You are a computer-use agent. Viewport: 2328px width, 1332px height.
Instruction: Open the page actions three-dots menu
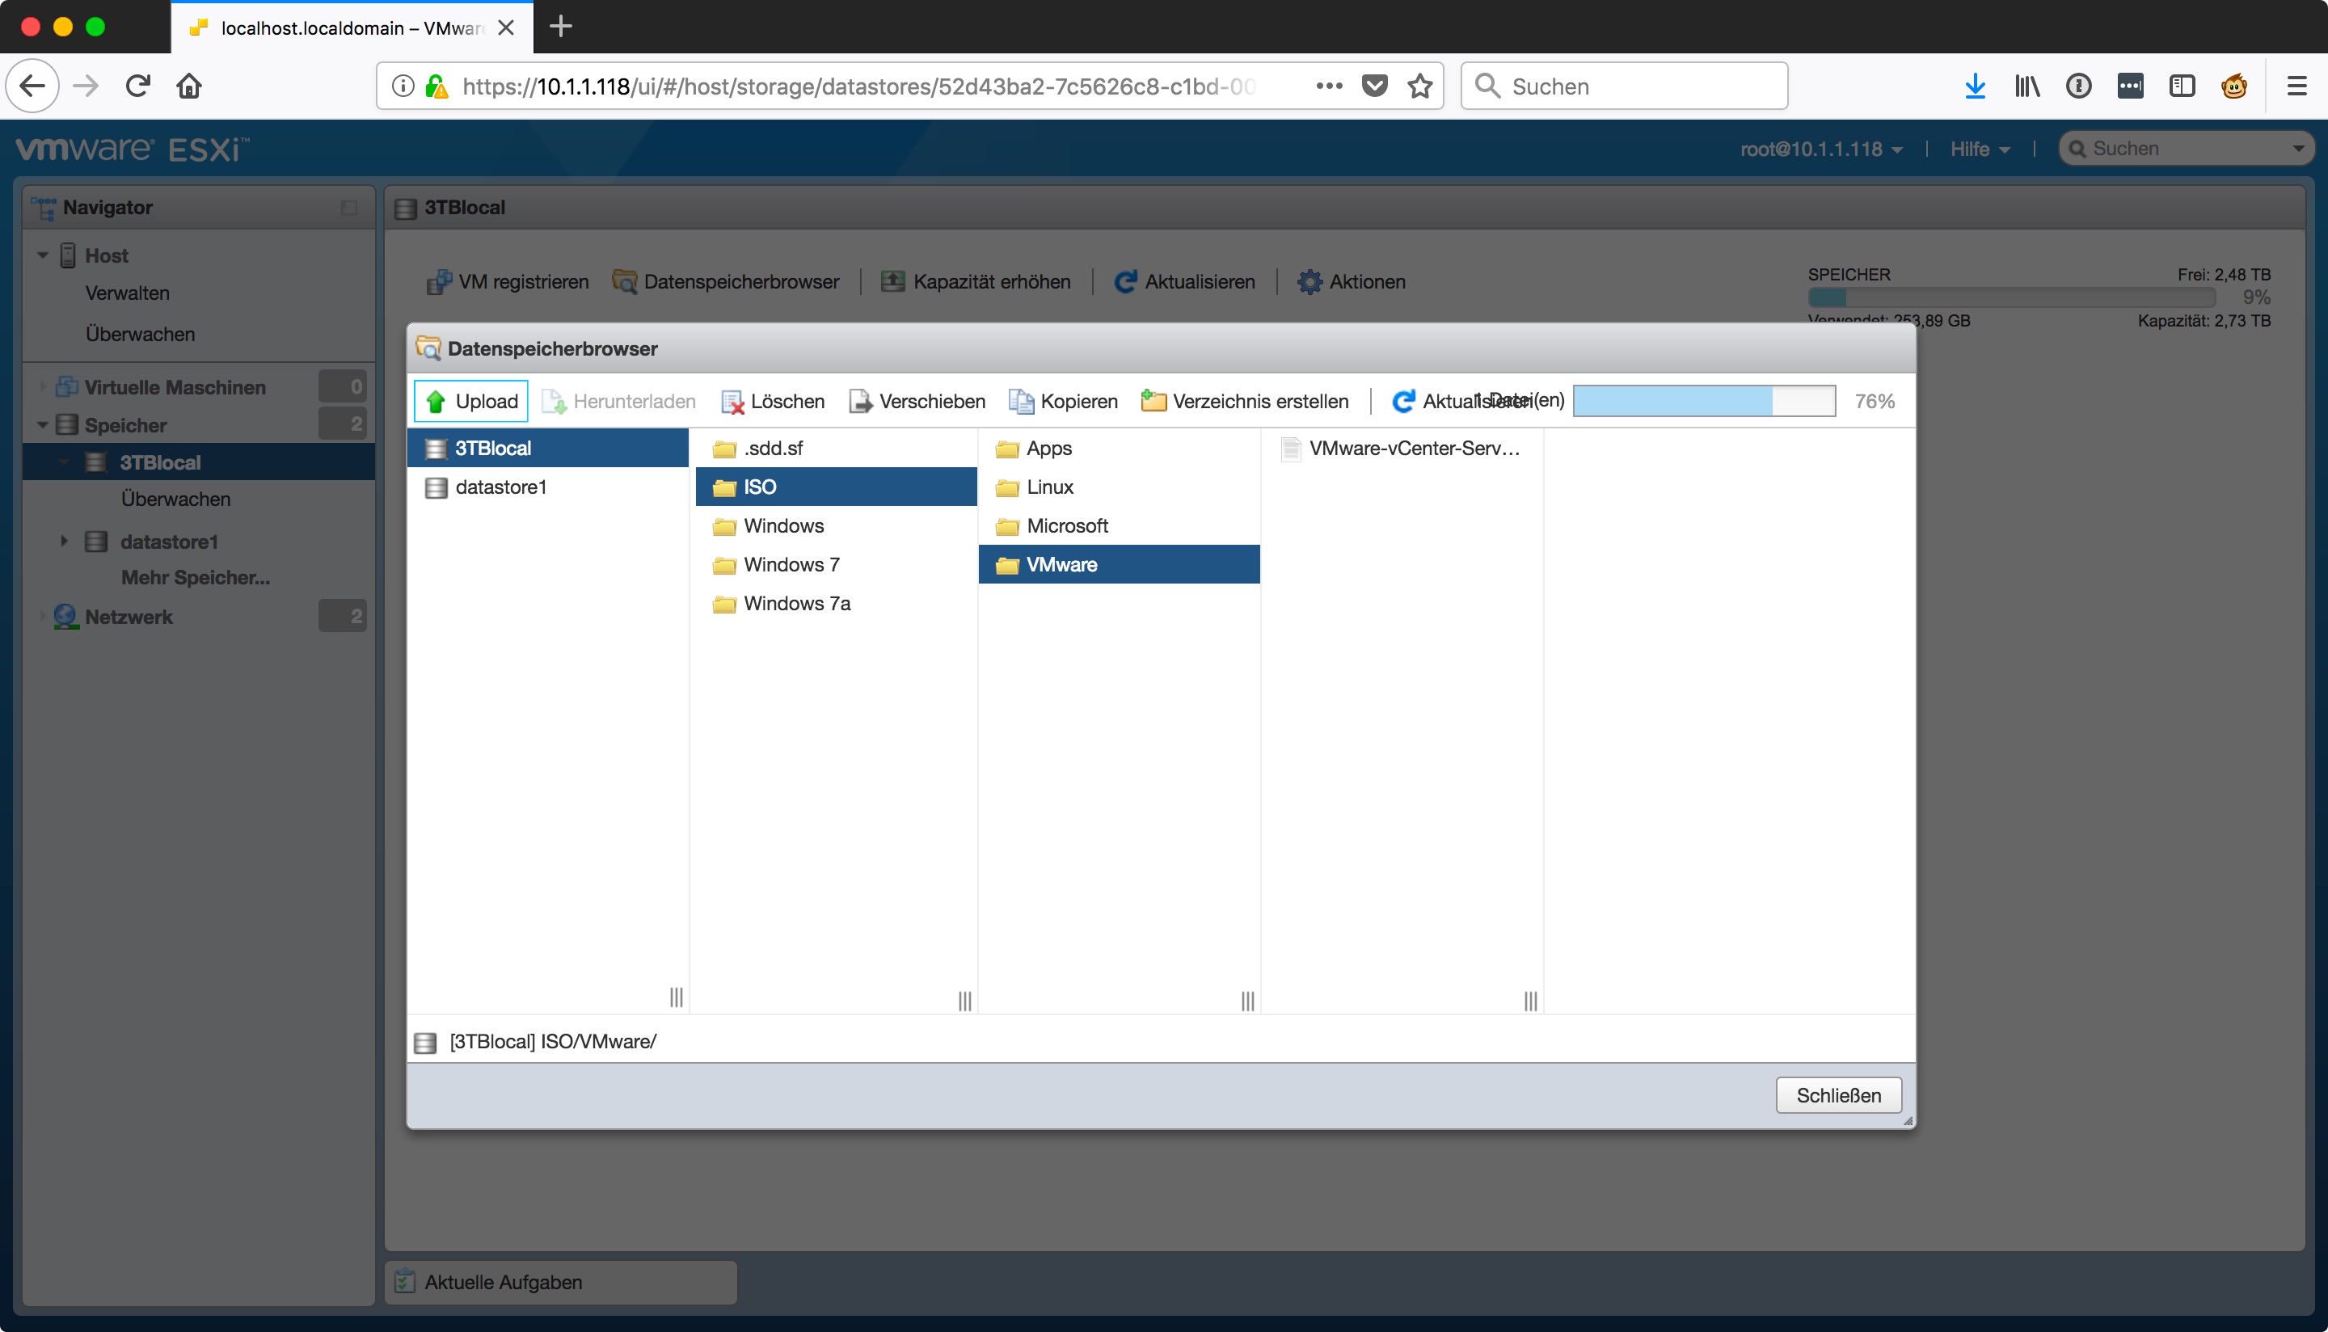(1329, 86)
